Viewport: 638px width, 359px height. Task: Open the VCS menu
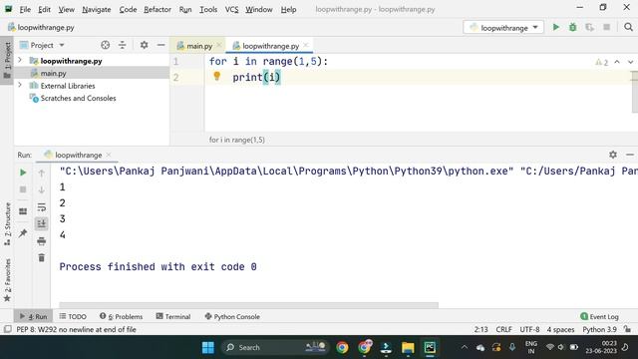point(231,9)
